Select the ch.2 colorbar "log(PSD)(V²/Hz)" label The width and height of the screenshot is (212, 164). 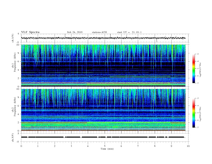pyautogui.click(x=200, y=114)
